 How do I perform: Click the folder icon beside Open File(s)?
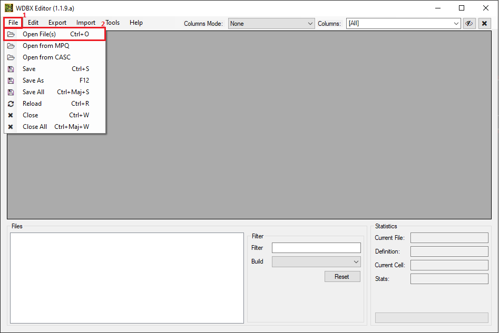11,34
